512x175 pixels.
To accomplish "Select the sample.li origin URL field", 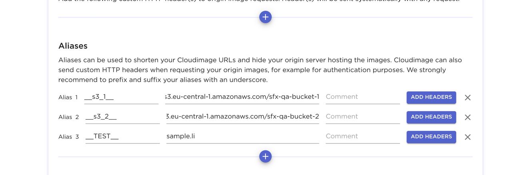I will [242, 136].
